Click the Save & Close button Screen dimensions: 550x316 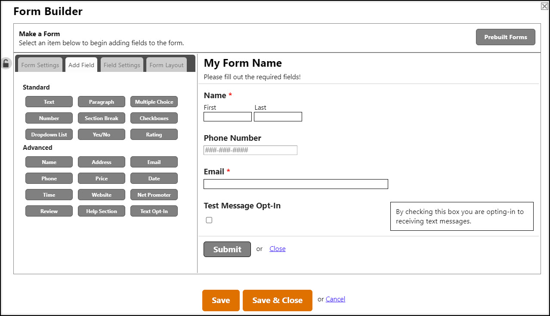[277, 300]
